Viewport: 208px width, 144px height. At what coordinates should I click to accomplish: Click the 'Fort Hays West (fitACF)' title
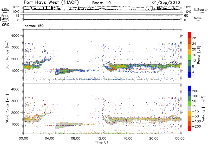(x=51, y=2)
